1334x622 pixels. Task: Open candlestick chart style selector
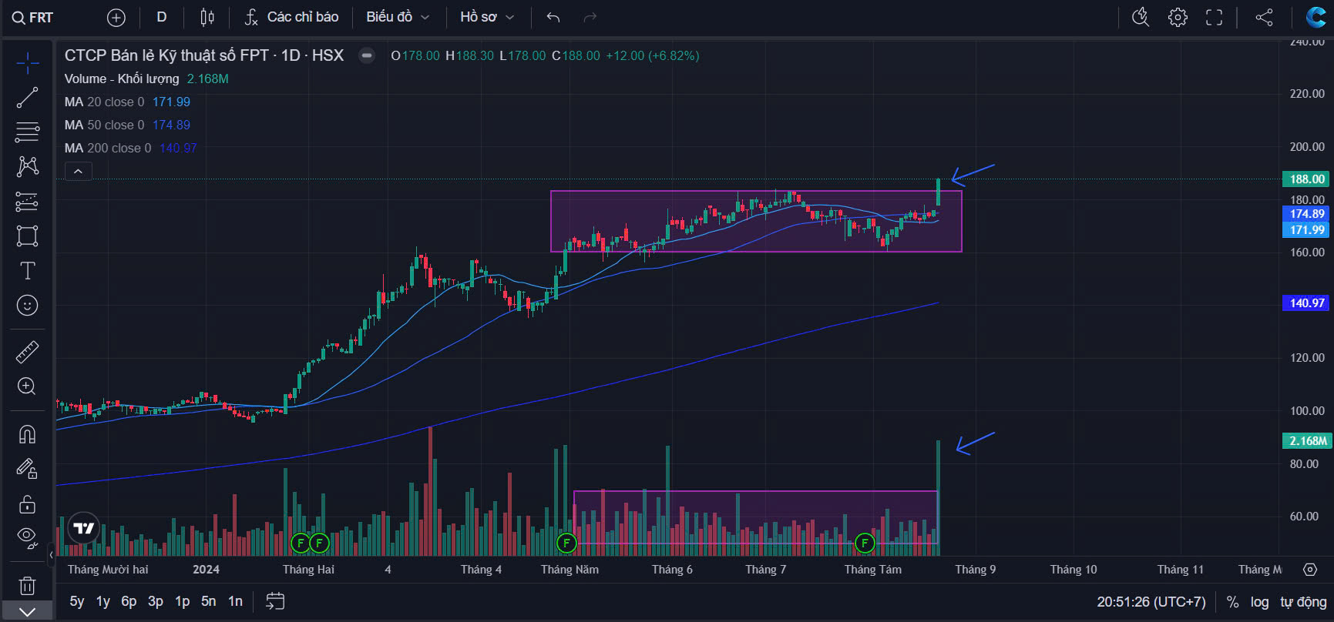click(x=207, y=17)
